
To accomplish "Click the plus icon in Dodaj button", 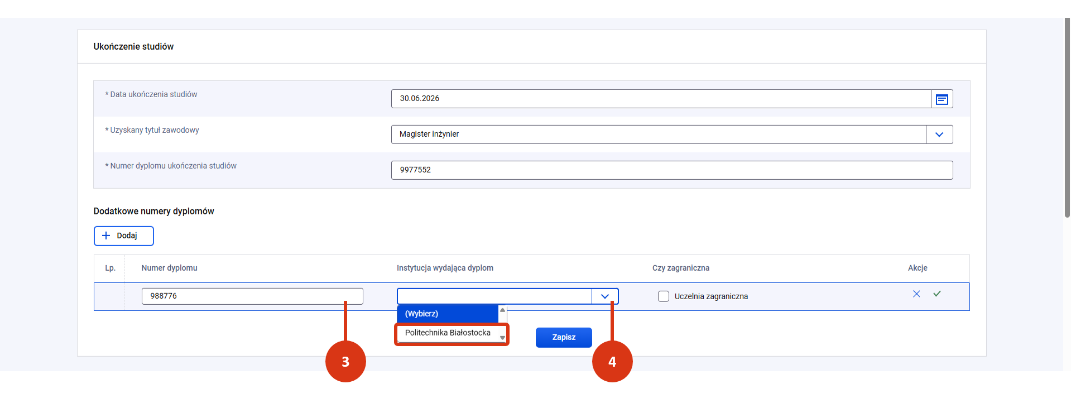I will (106, 236).
